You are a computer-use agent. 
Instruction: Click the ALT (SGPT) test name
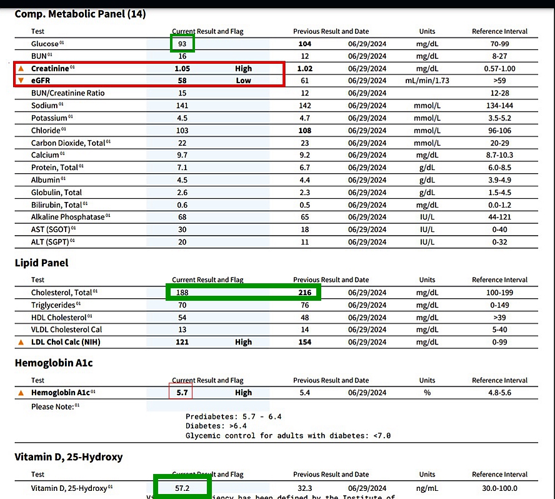point(51,242)
